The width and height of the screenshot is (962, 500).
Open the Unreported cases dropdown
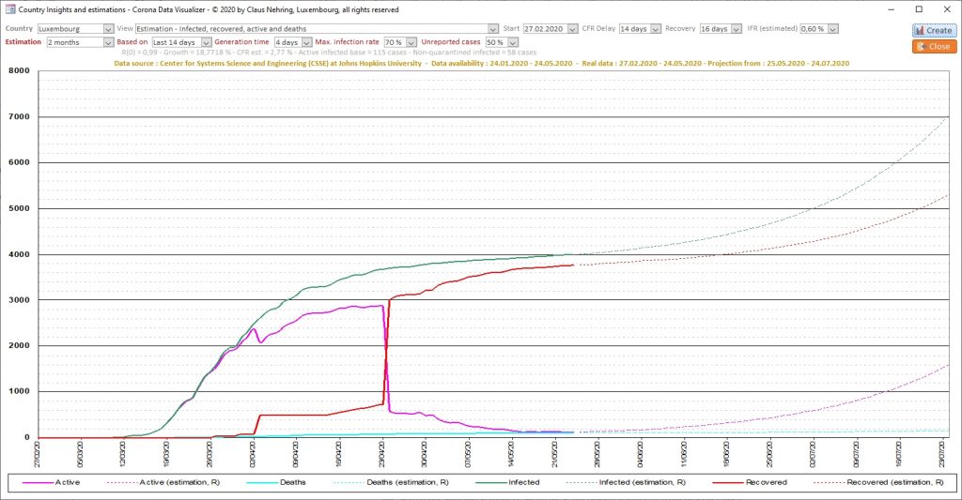(514, 42)
